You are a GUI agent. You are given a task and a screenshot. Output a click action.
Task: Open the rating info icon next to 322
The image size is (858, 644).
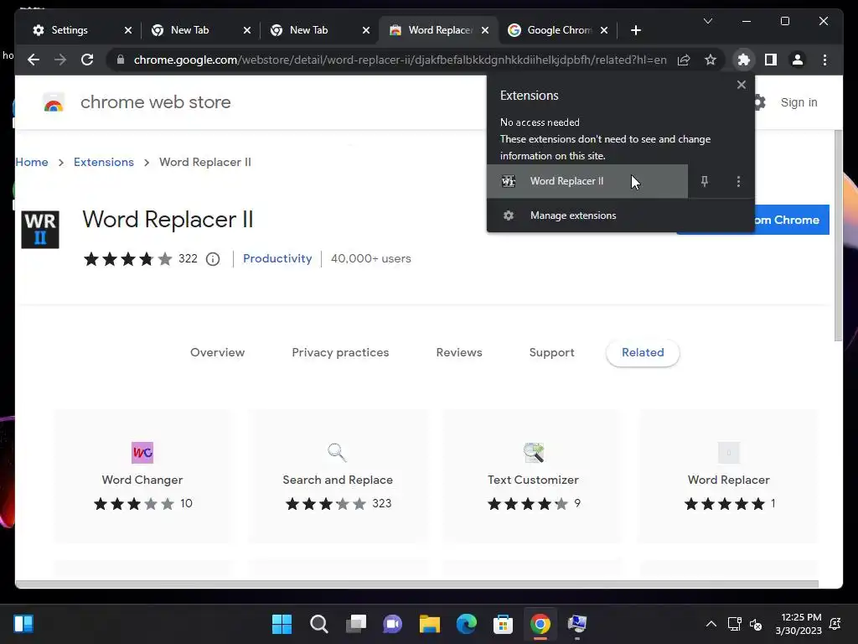click(x=213, y=259)
